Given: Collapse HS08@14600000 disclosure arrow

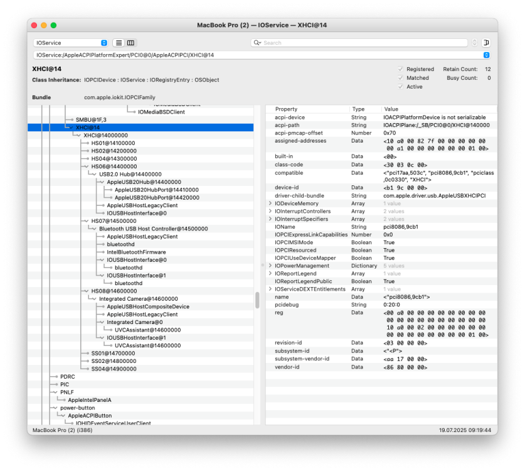Looking at the screenshot, I should 87,291.
